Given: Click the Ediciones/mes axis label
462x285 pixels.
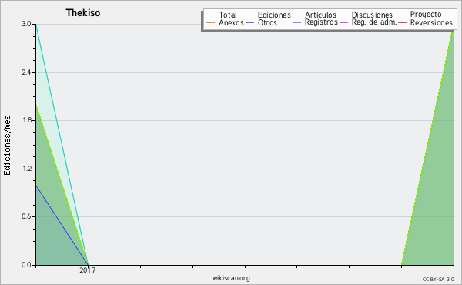Looking at the screenshot, I should coord(7,146).
